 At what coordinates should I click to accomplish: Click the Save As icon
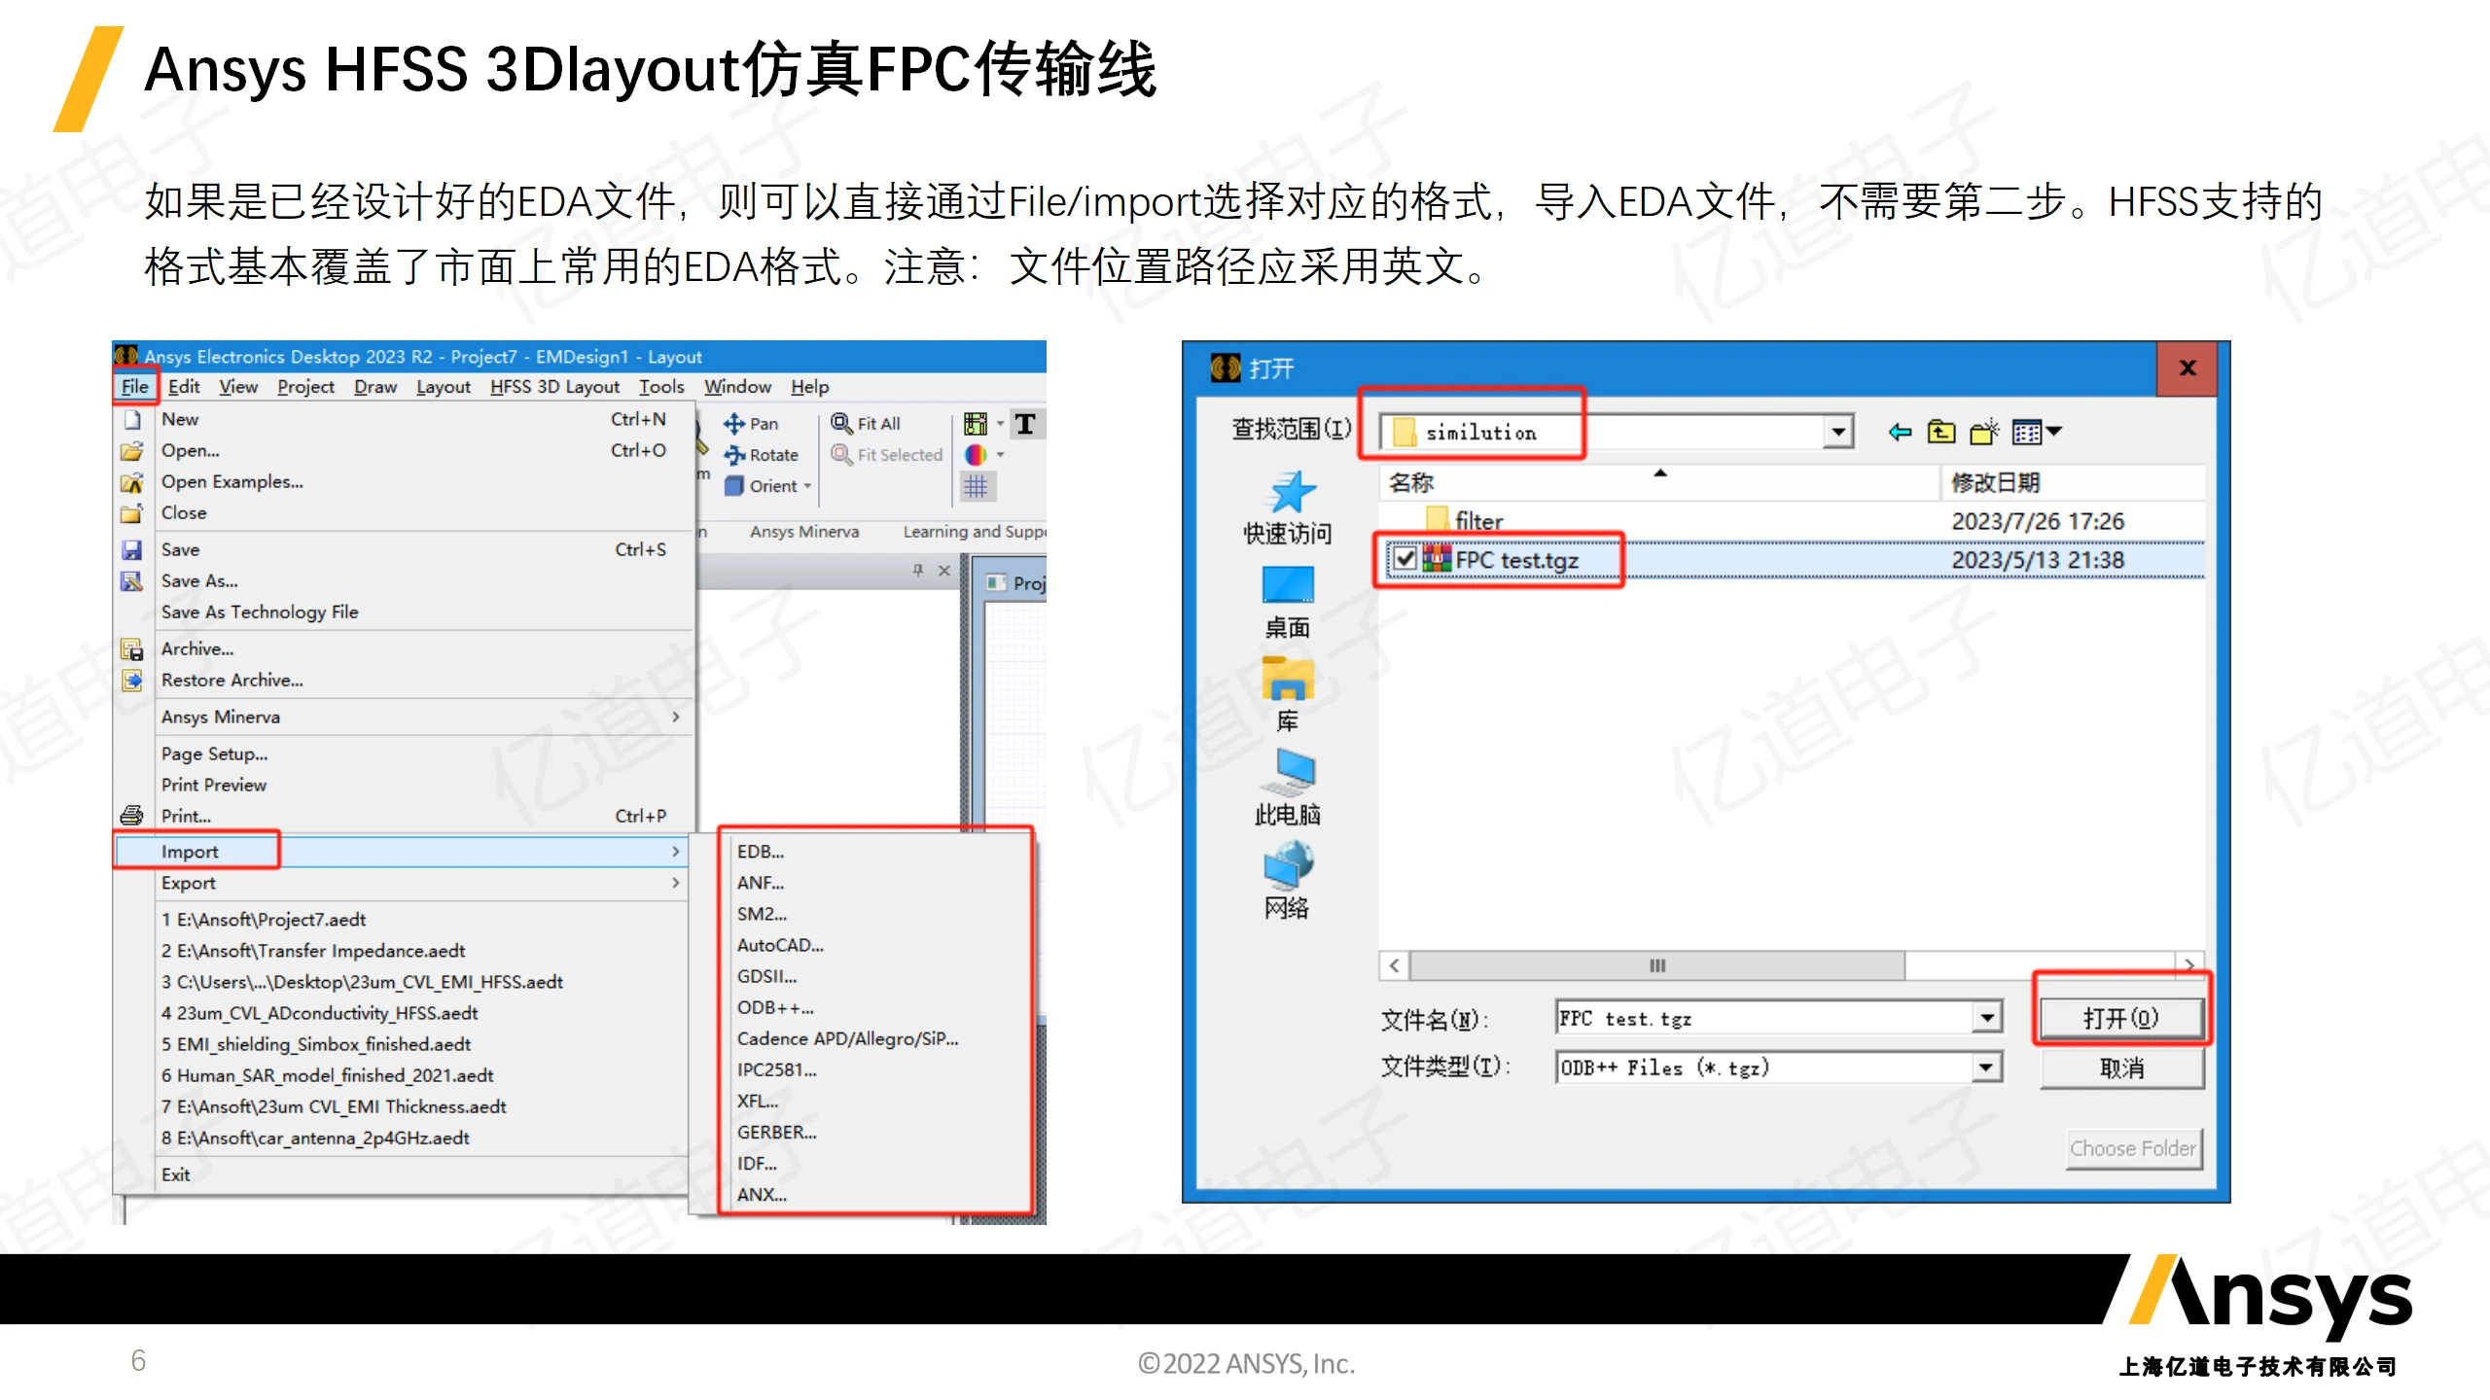[x=132, y=581]
